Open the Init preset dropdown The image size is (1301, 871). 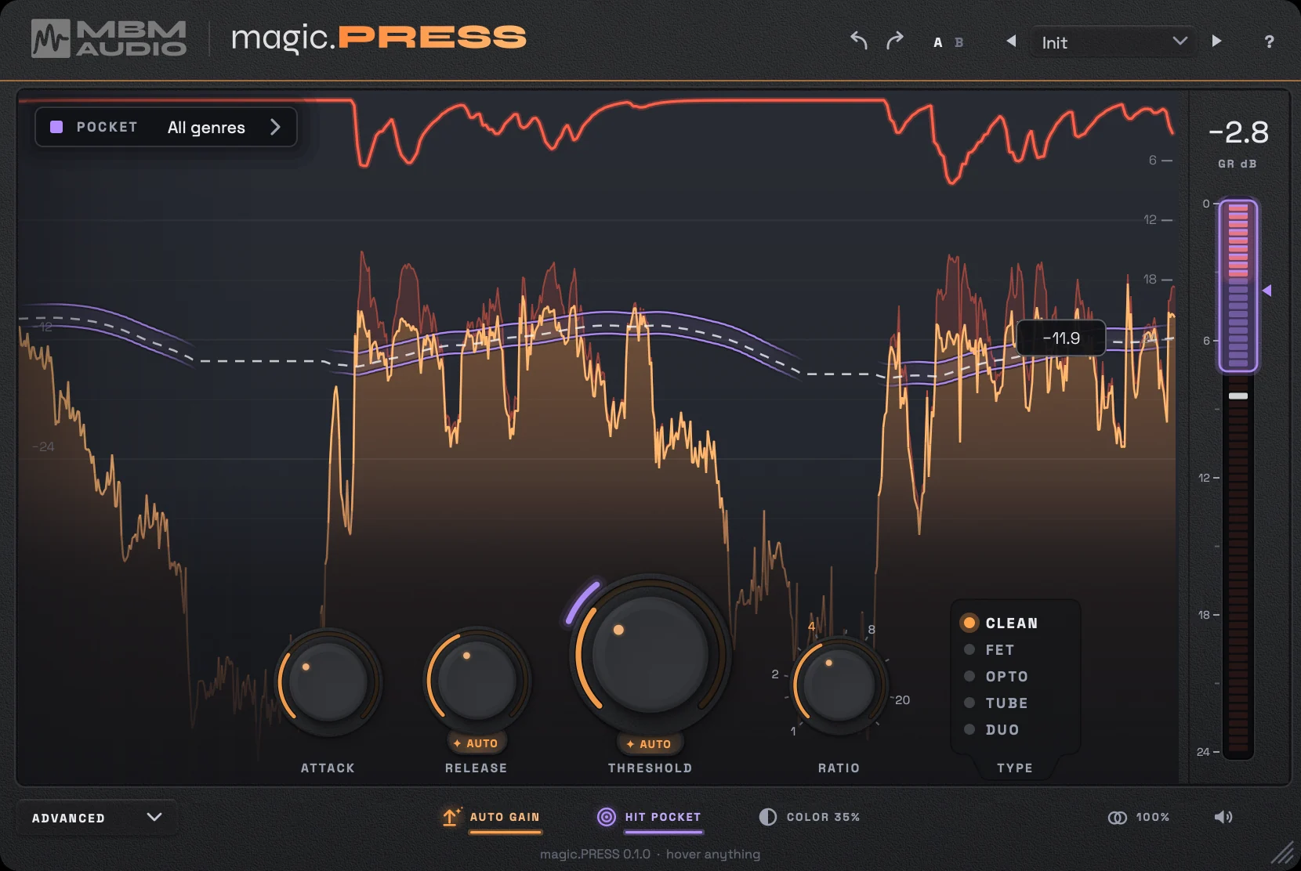coord(1114,42)
